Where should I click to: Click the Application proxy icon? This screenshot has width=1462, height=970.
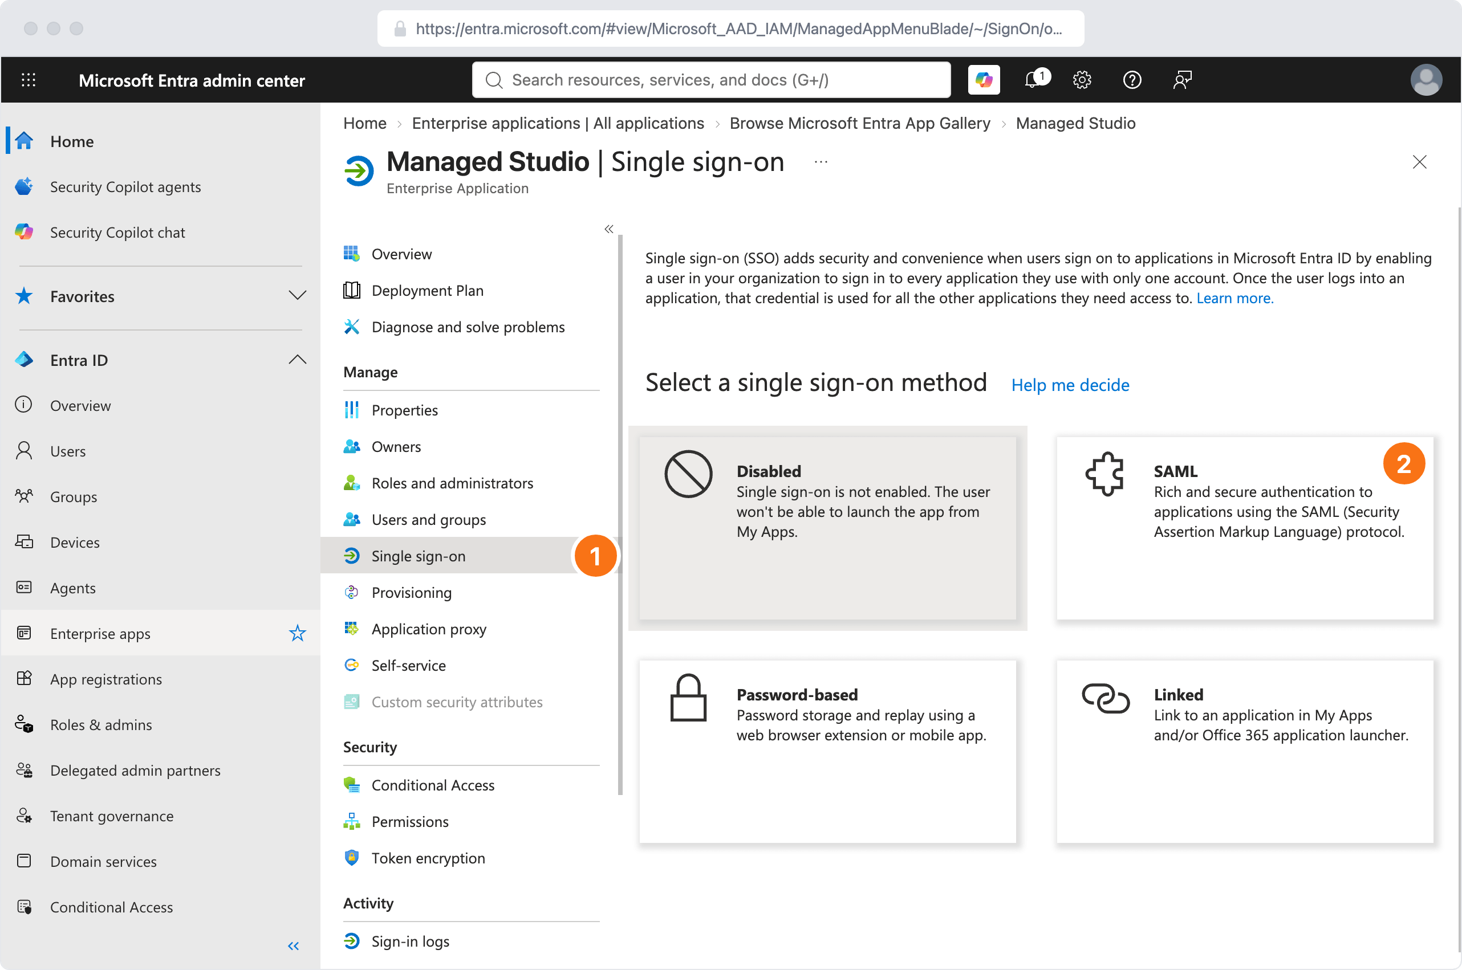(x=352, y=629)
